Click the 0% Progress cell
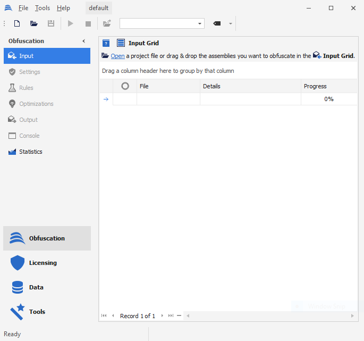 (328, 99)
